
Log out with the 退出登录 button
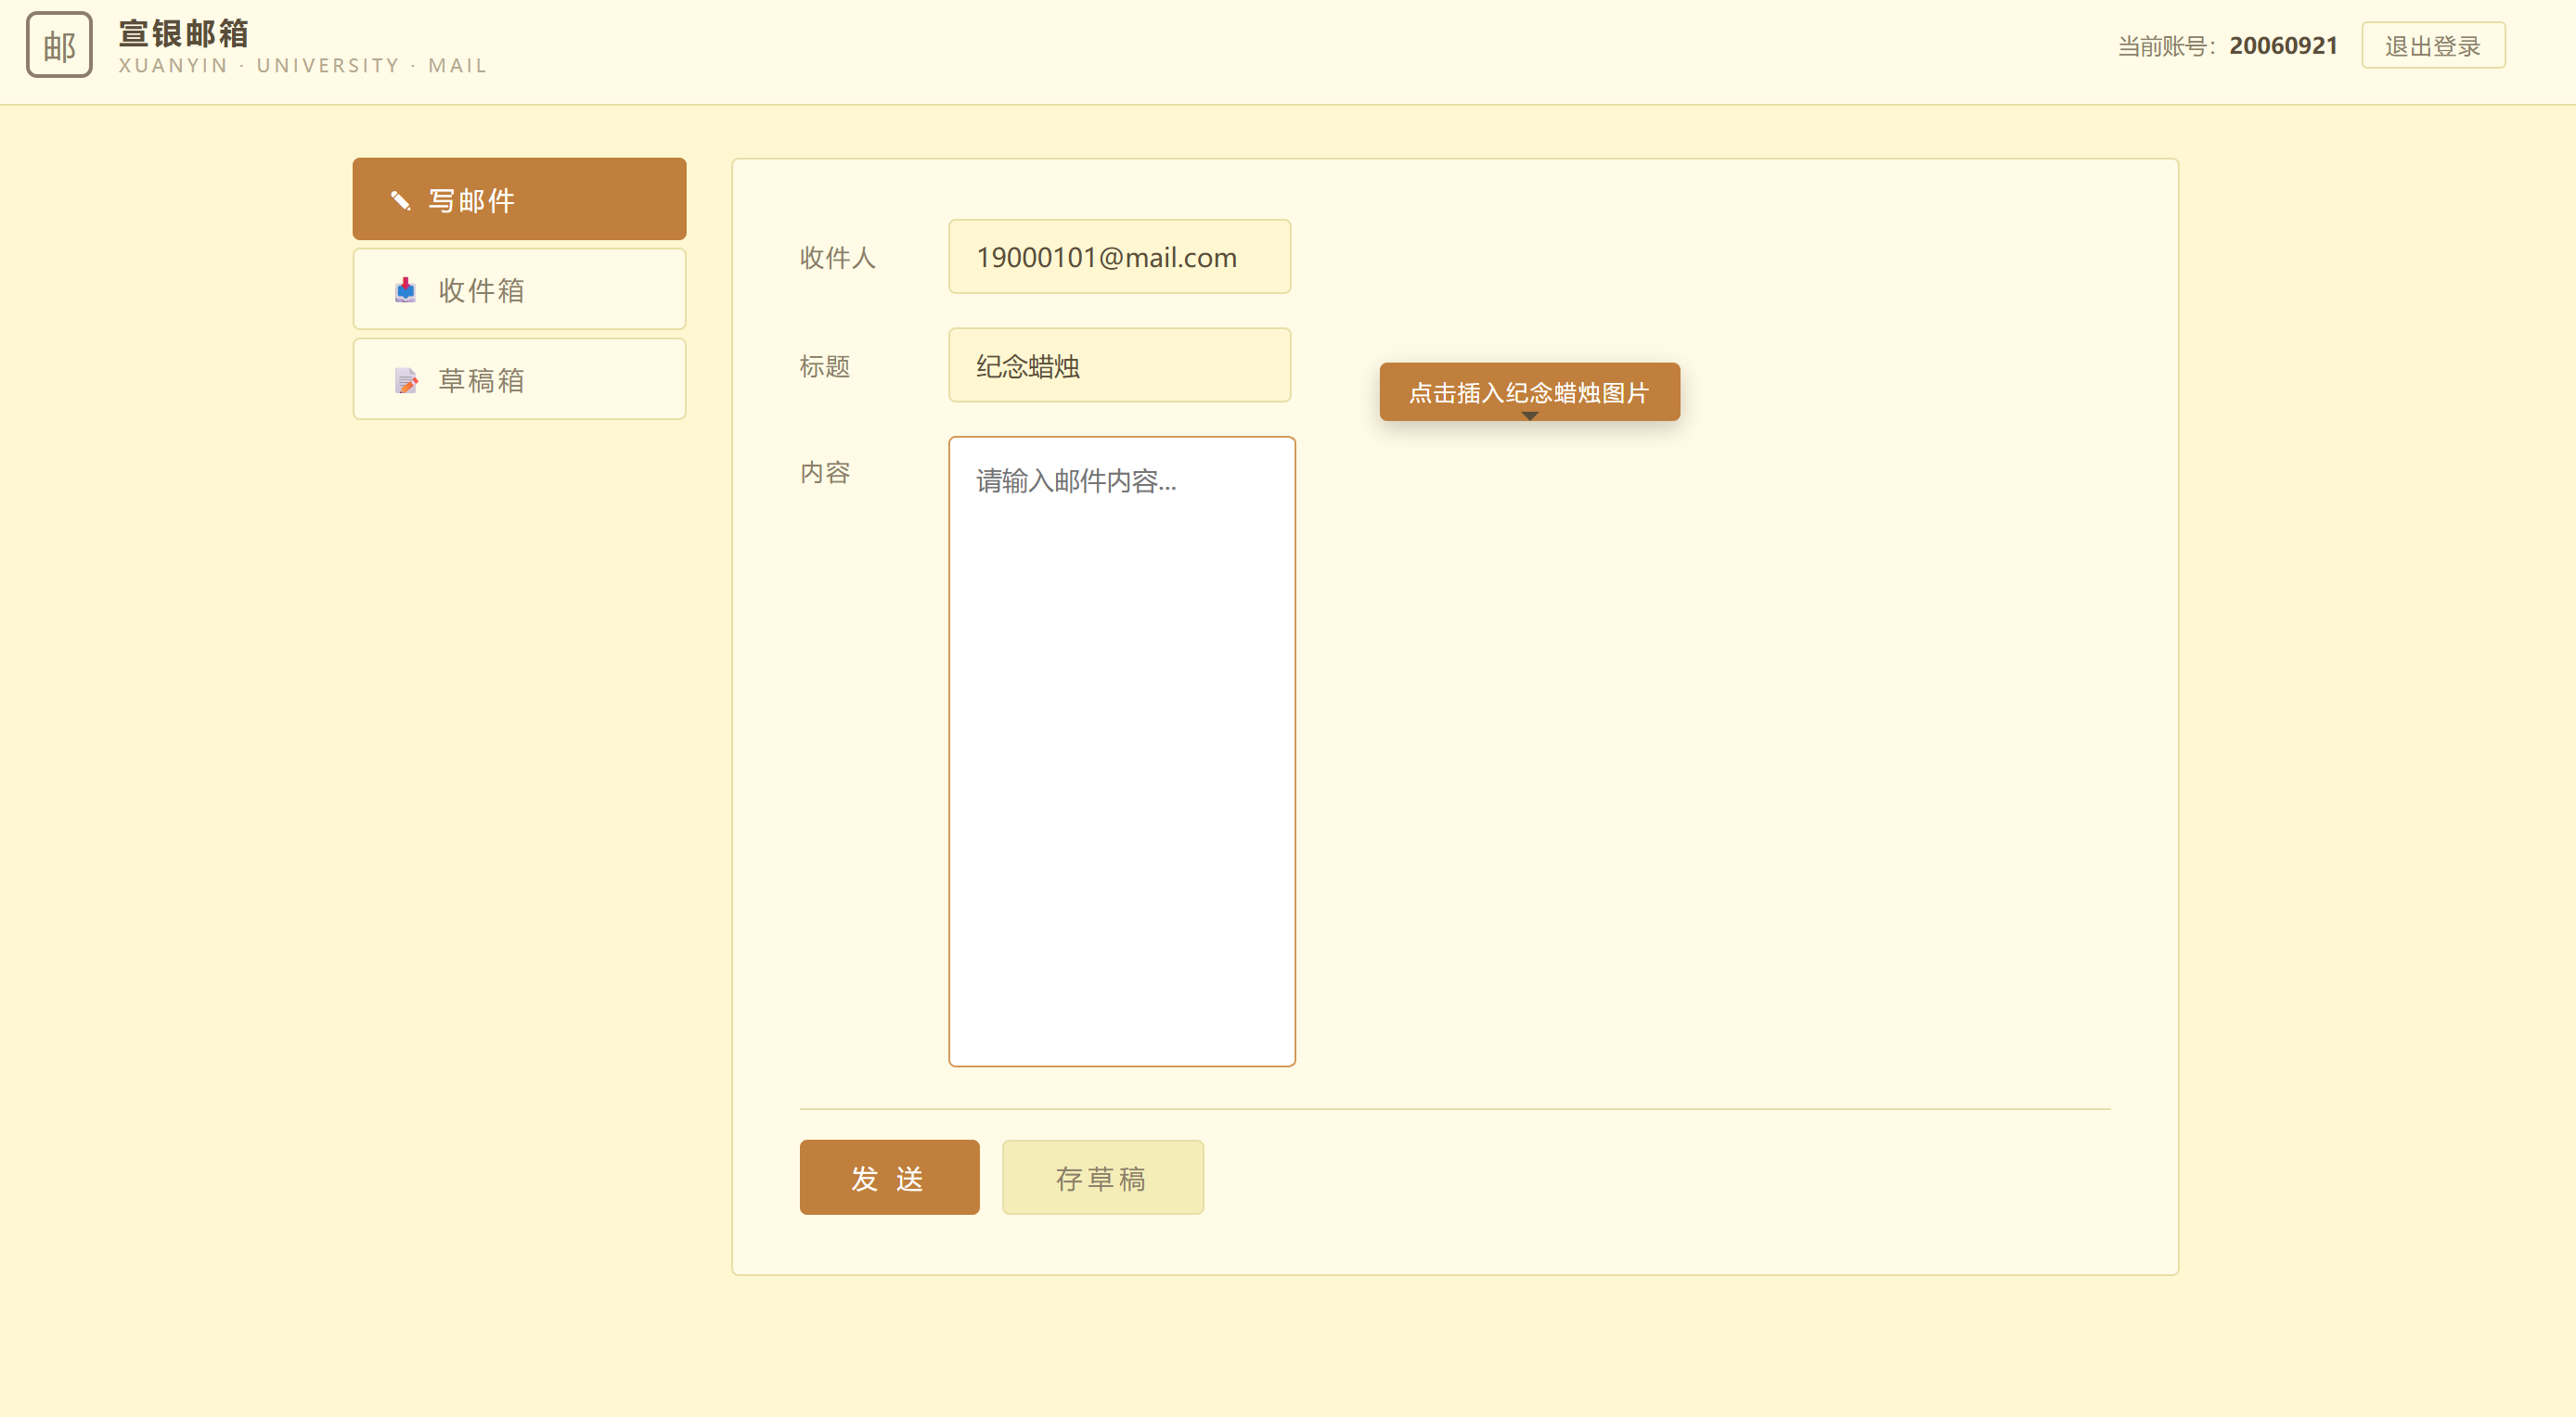coord(2433,46)
